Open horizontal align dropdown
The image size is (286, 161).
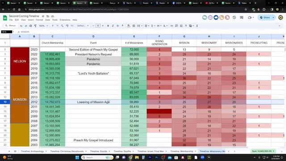pyautogui.click(x=147, y=26)
